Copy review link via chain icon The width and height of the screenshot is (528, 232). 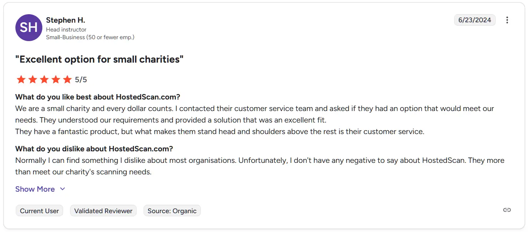(507, 210)
